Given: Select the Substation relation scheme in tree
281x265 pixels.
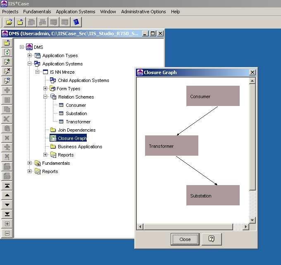Looking at the screenshot, I should (76, 113).
